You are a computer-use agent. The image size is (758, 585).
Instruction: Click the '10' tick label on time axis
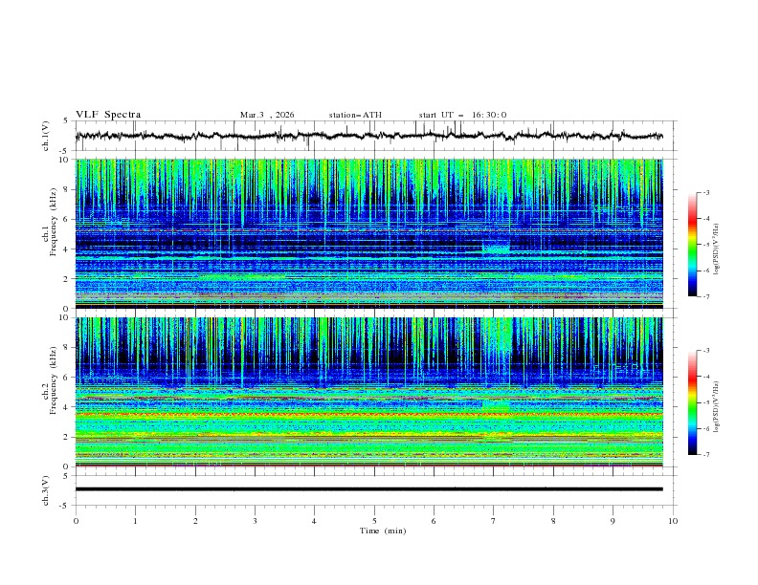click(x=673, y=521)
